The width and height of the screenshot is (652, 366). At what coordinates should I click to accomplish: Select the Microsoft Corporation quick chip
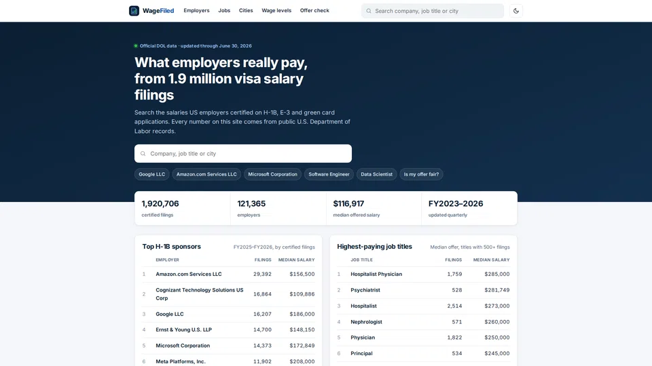click(x=272, y=174)
